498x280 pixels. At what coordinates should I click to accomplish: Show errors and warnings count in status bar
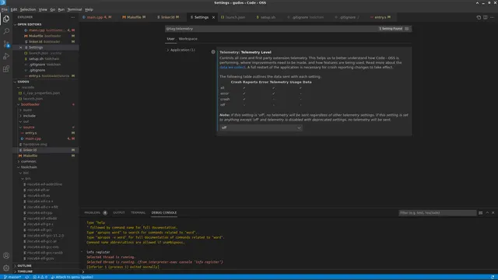(x=40, y=277)
